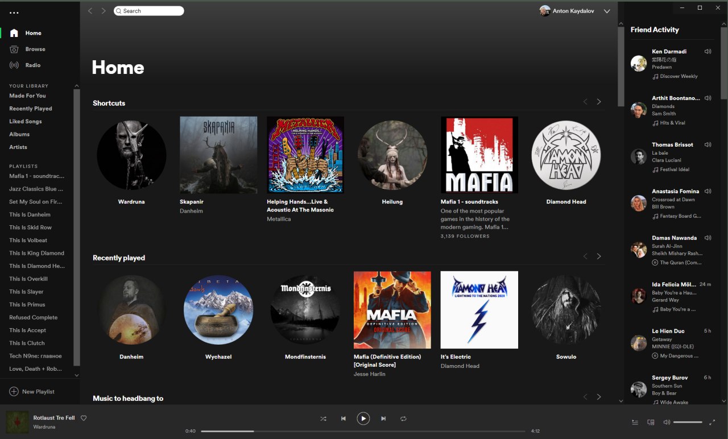Open Danheim artist link in Recently played

click(131, 357)
